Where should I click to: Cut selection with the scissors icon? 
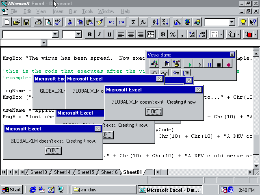tap(70, 22)
